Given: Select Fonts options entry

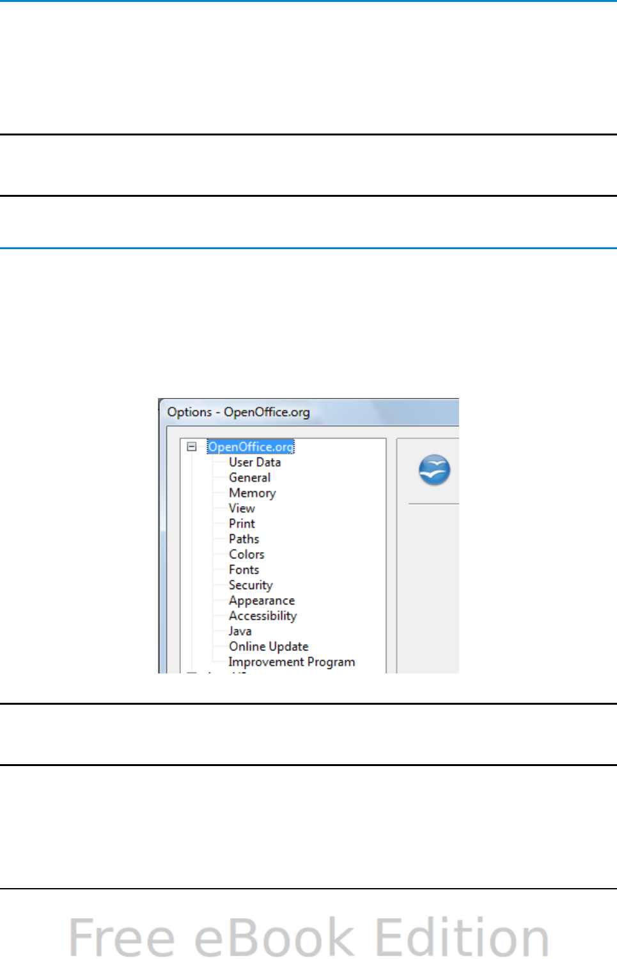Looking at the screenshot, I should (244, 569).
